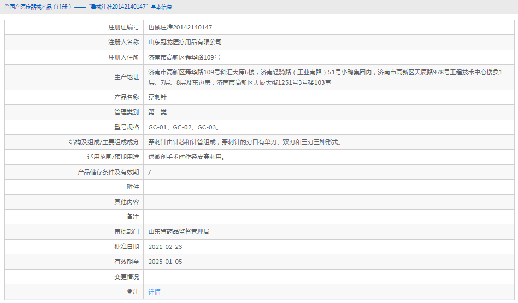Viewport: 518px width, 303px height.
Task: Click the label 注册人名称
Action: pos(123,42)
